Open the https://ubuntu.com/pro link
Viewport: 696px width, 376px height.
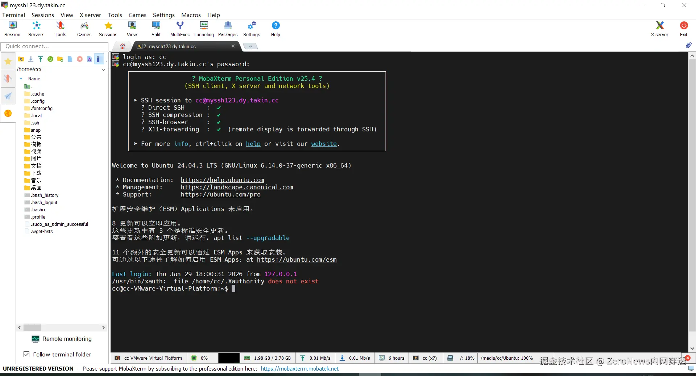220,194
